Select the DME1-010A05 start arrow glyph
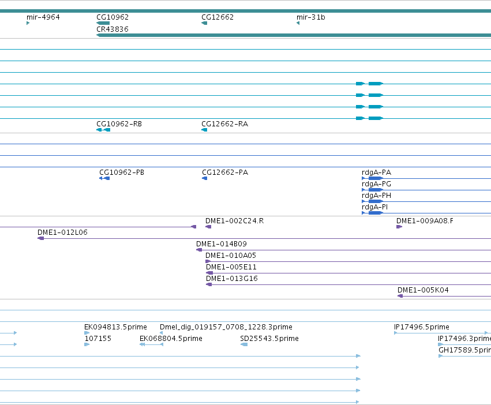Viewport: 491px width, 405px height. pyautogui.click(x=208, y=261)
